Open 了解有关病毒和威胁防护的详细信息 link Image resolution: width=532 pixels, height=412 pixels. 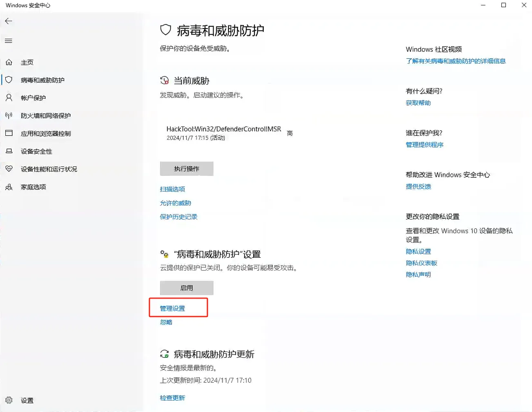coord(456,61)
